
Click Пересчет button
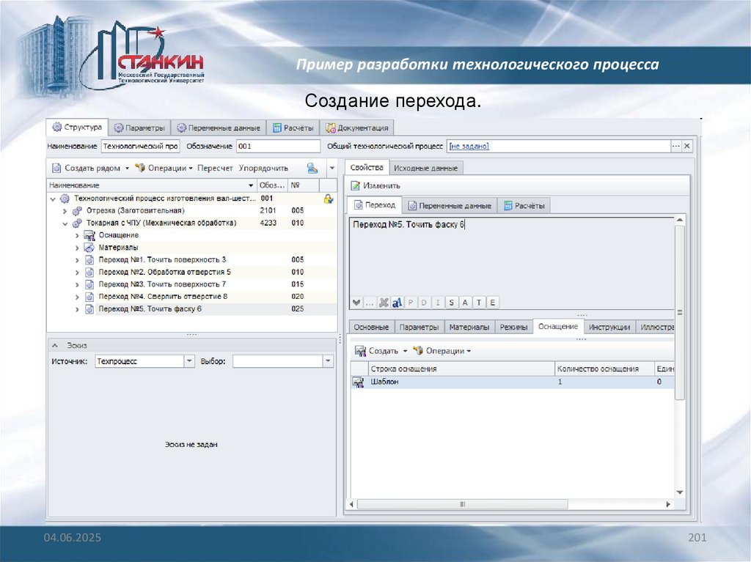(x=215, y=168)
